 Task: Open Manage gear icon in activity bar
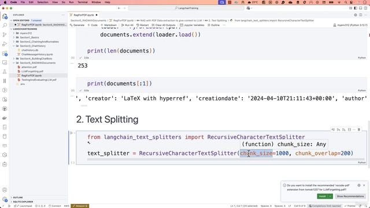[x=5, y=199]
